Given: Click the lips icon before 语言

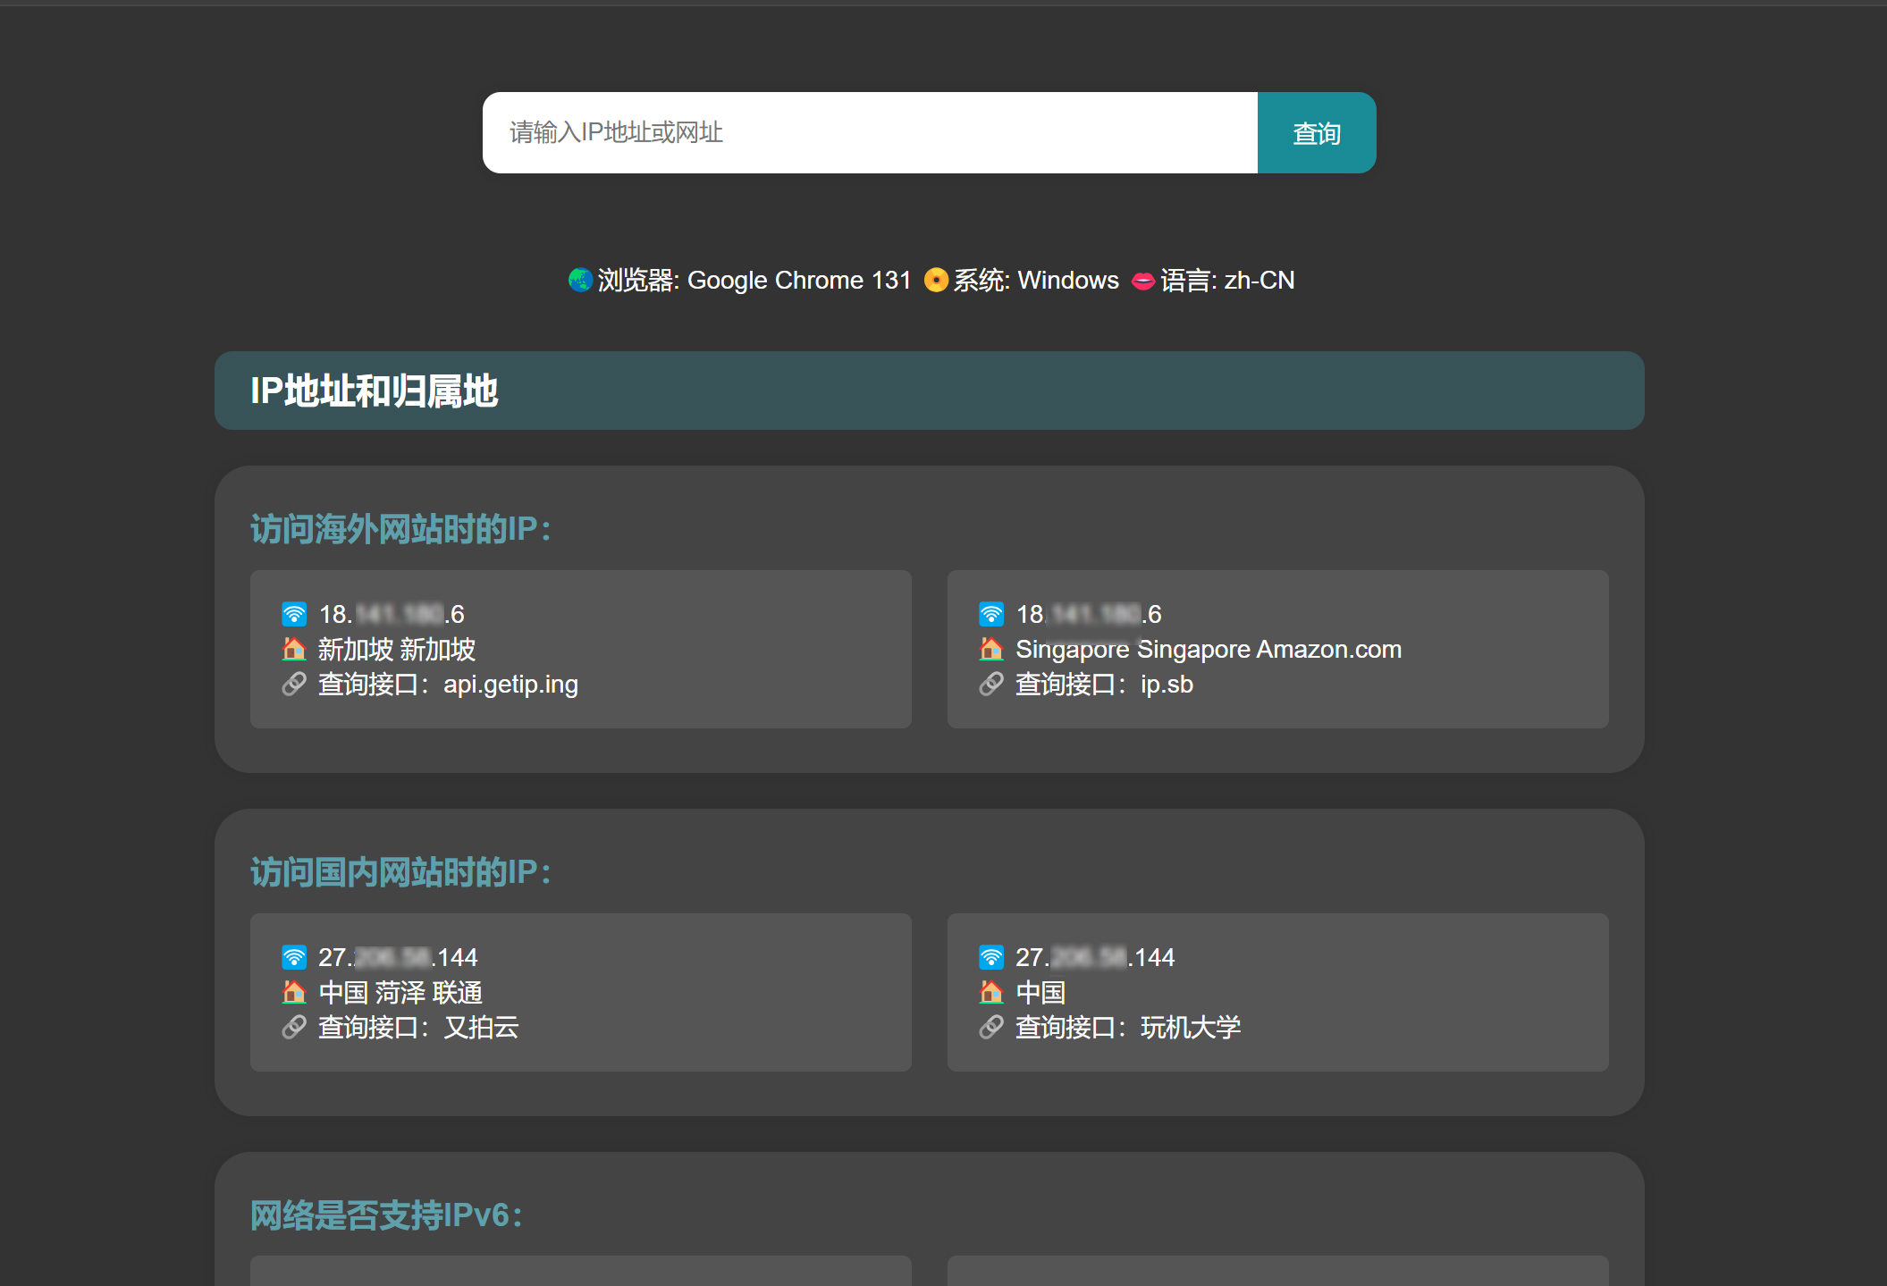Looking at the screenshot, I should click(x=1143, y=281).
